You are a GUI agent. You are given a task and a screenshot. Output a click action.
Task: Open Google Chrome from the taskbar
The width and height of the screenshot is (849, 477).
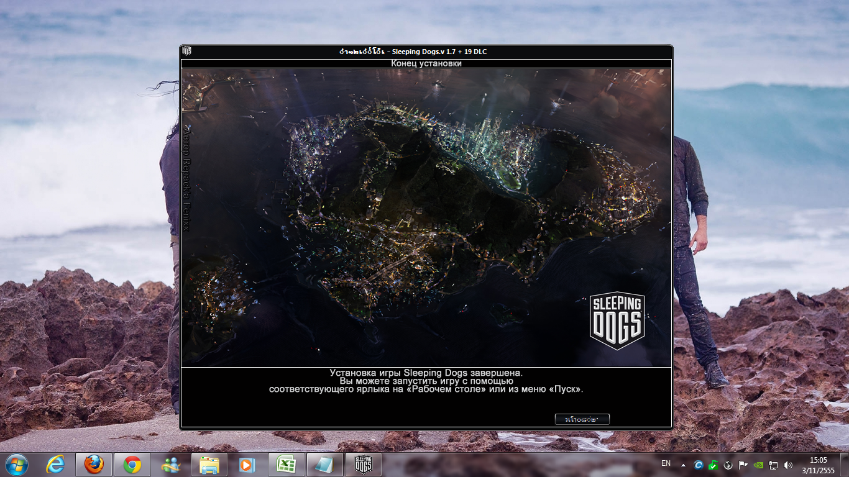132,465
